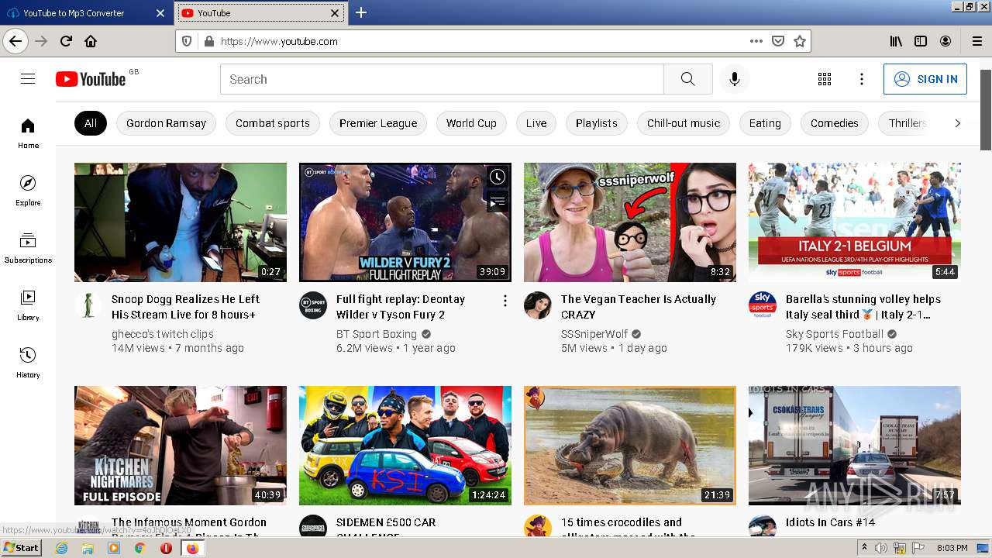The image size is (992, 558).
Task: Select the All filter chip
Action: point(91,123)
